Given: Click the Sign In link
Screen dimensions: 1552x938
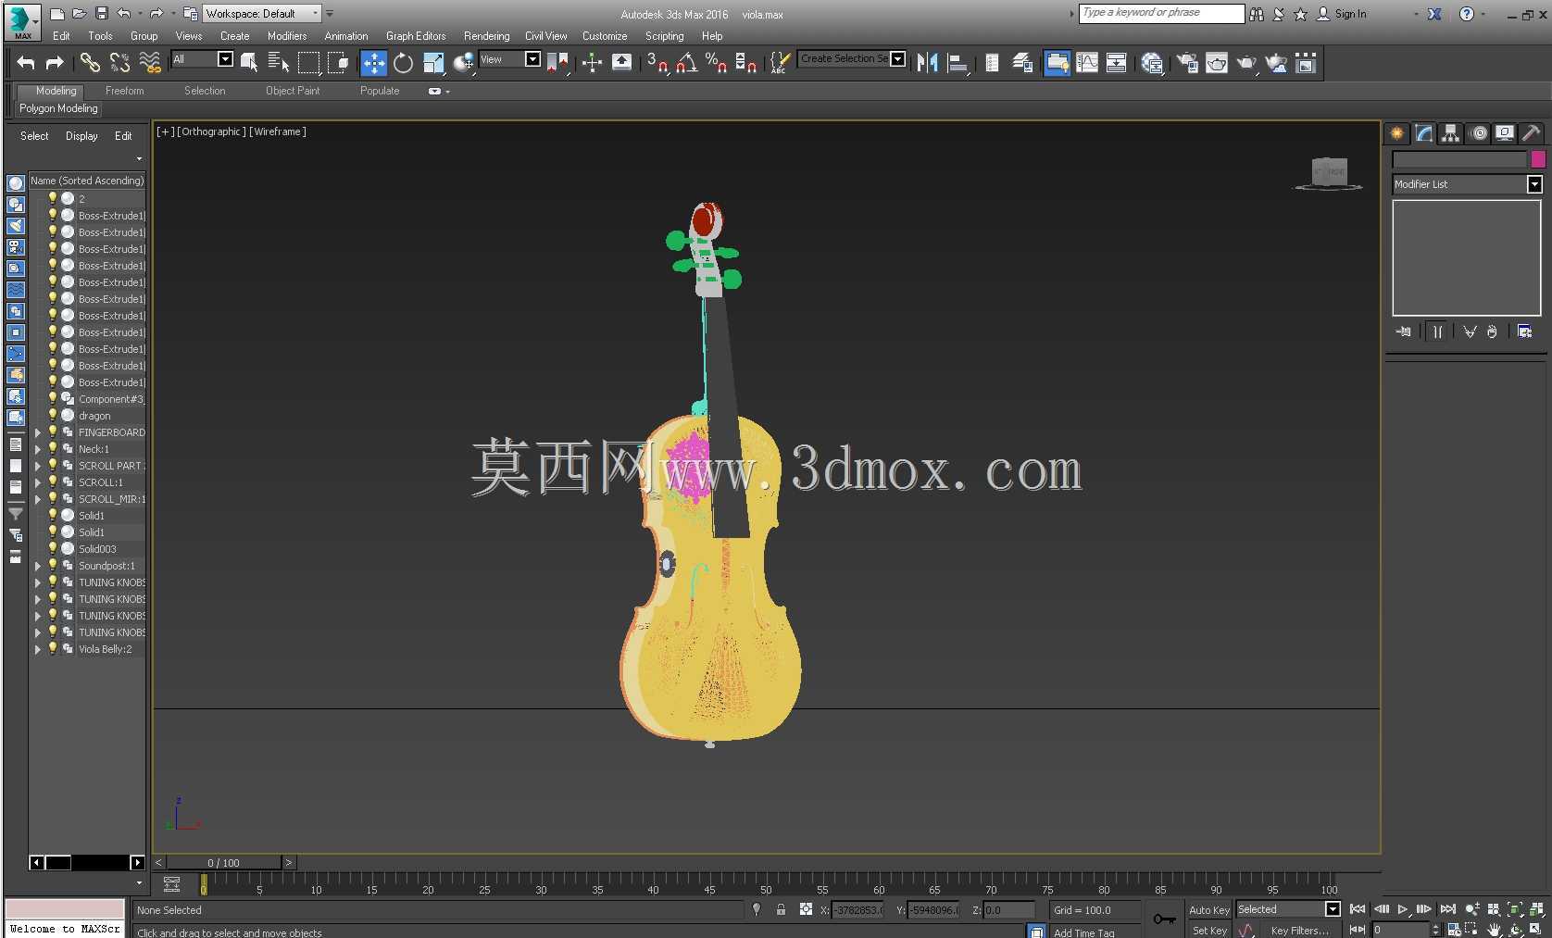Looking at the screenshot, I should (1350, 14).
